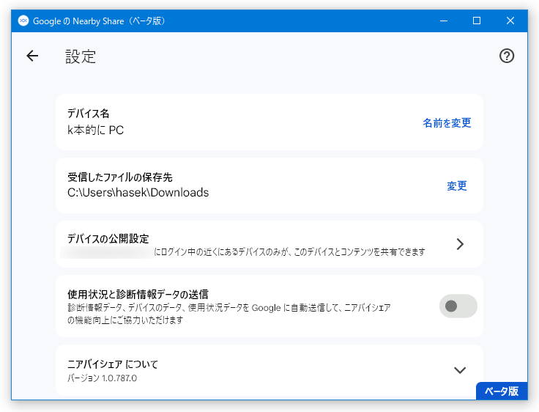Click the path C:\Users\hasek\Downloads
This screenshot has height=412, width=539.
(138, 192)
